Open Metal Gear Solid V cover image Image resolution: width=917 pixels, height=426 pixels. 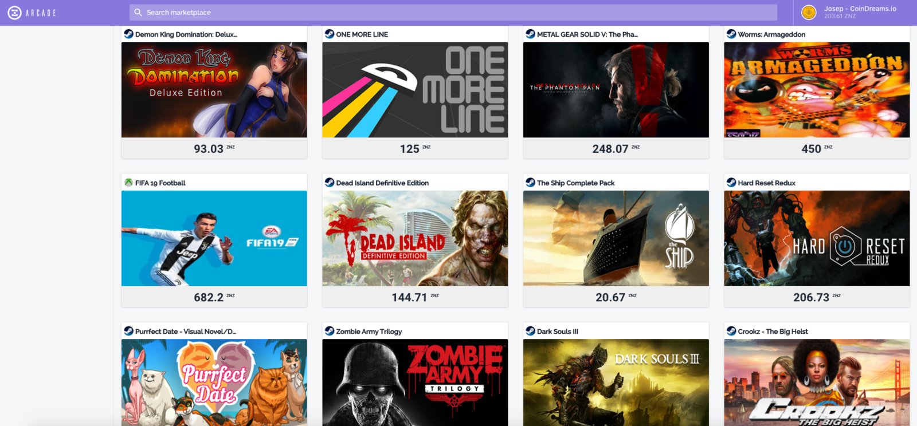(616, 90)
